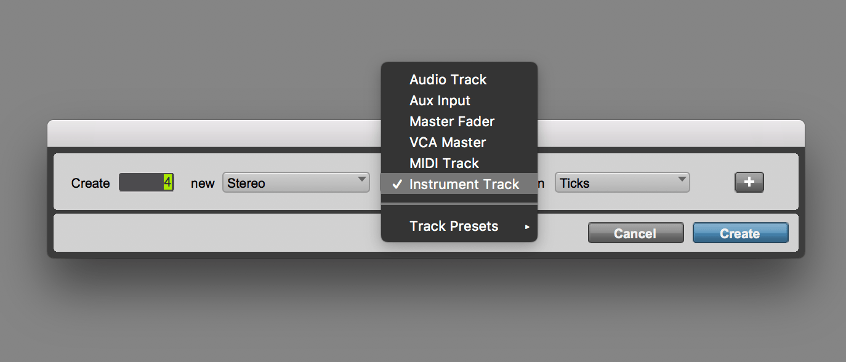This screenshot has width=846, height=362.
Task: Click the 'new' label text
Action: tap(203, 183)
